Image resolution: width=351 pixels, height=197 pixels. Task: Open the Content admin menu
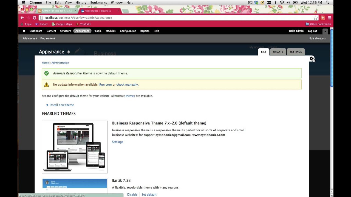pos(51,31)
